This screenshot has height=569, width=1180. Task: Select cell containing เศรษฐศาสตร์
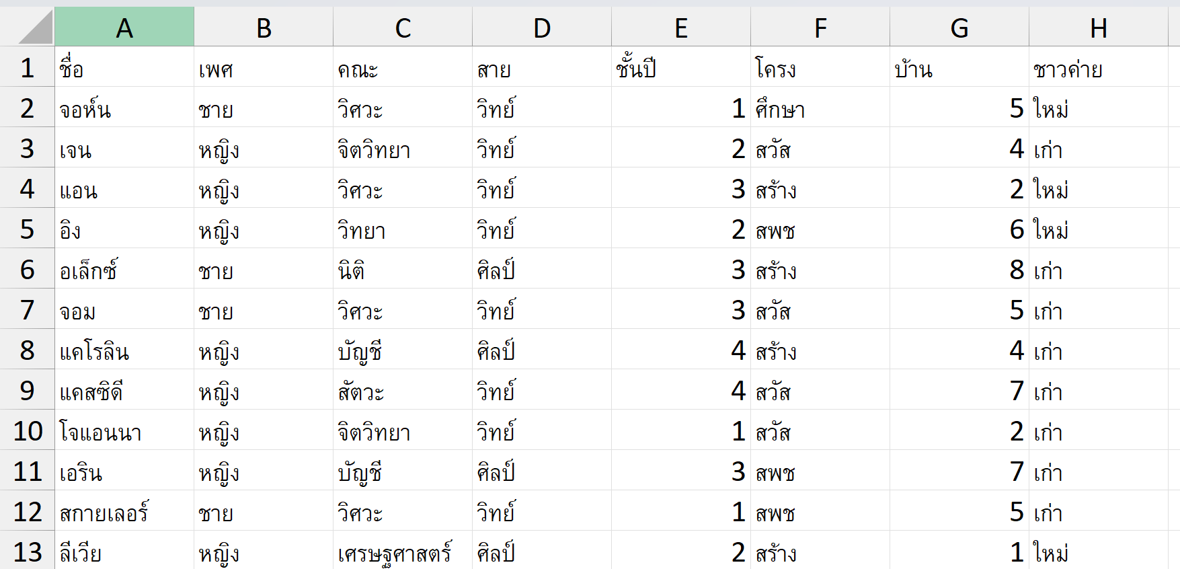(403, 551)
